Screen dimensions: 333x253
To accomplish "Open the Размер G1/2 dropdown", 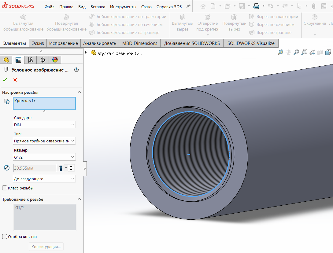I will [44, 157].
